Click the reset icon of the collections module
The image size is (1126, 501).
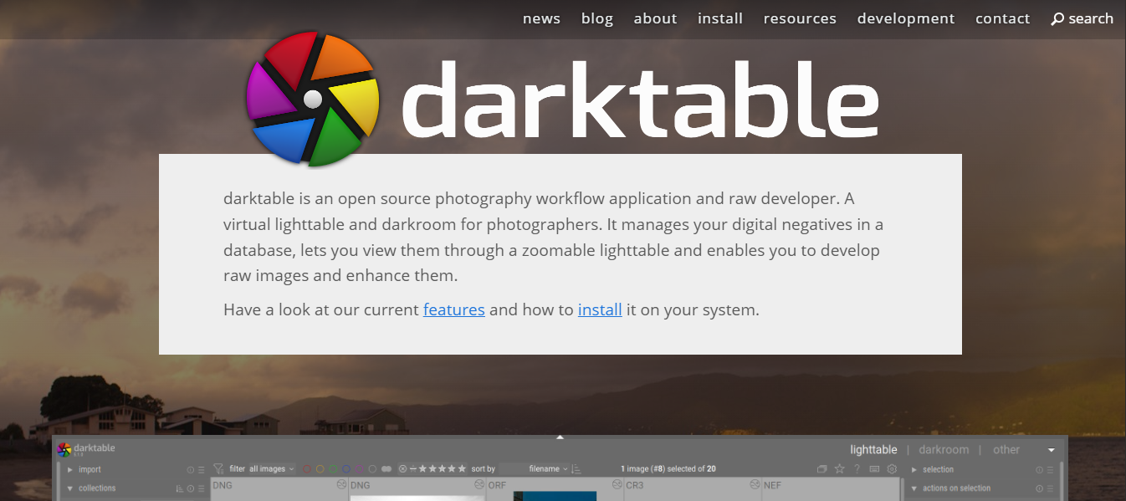pyautogui.click(x=190, y=488)
